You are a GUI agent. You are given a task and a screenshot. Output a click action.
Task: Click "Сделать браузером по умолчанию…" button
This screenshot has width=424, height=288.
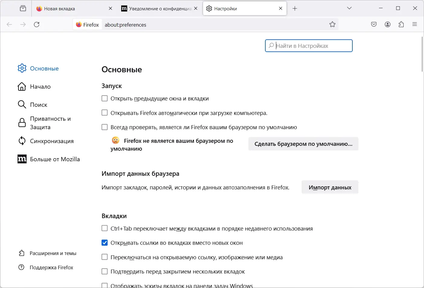coord(303,144)
